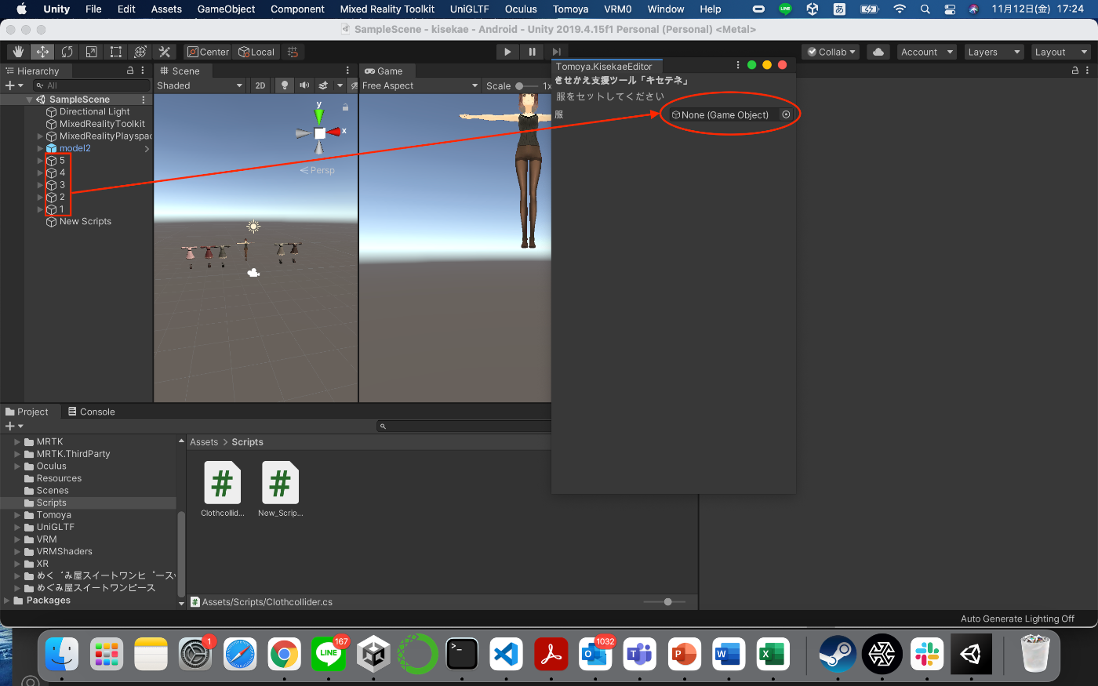Open the Shaded draw mode dropdown
The width and height of the screenshot is (1098, 686).
click(200, 85)
